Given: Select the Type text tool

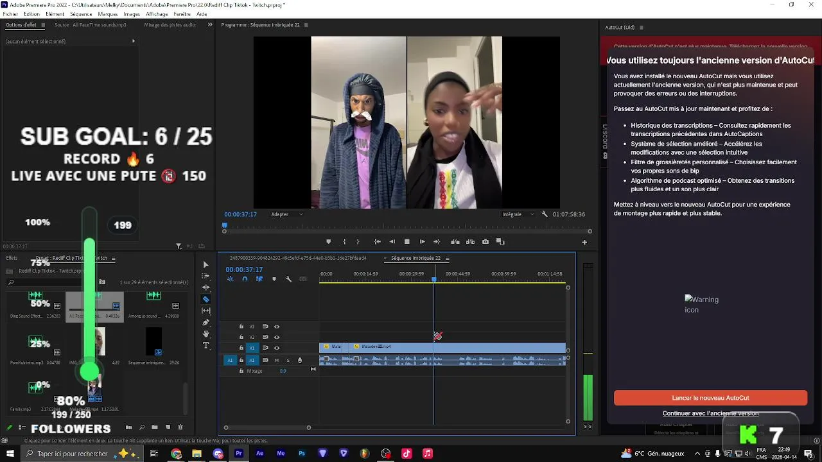Looking at the screenshot, I should coord(205,345).
